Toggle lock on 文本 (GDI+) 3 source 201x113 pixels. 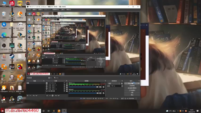click(x=67, y=85)
